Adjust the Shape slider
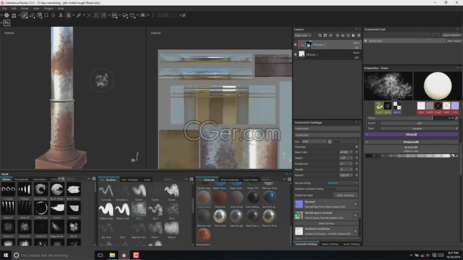 pos(411,118)
